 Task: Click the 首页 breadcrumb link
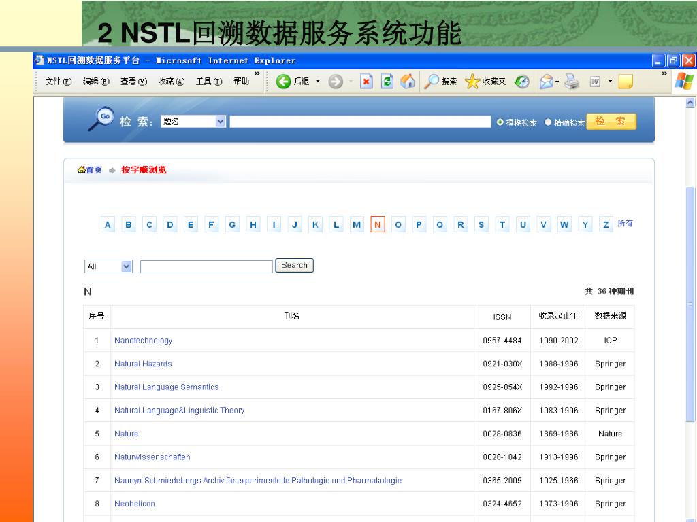tap(94, 169)
